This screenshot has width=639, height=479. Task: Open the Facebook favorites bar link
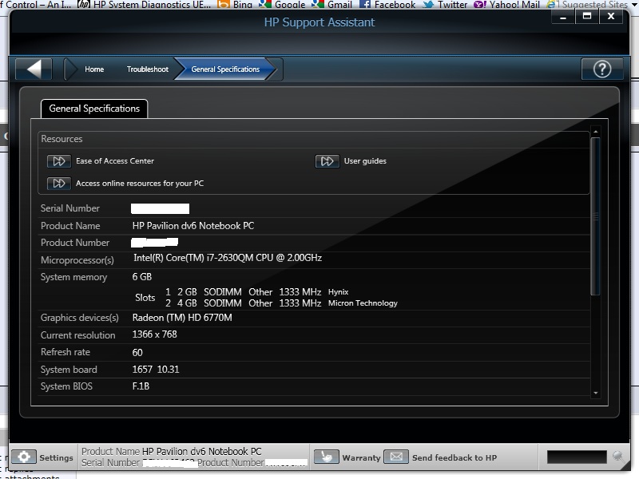tap(387, 5)
